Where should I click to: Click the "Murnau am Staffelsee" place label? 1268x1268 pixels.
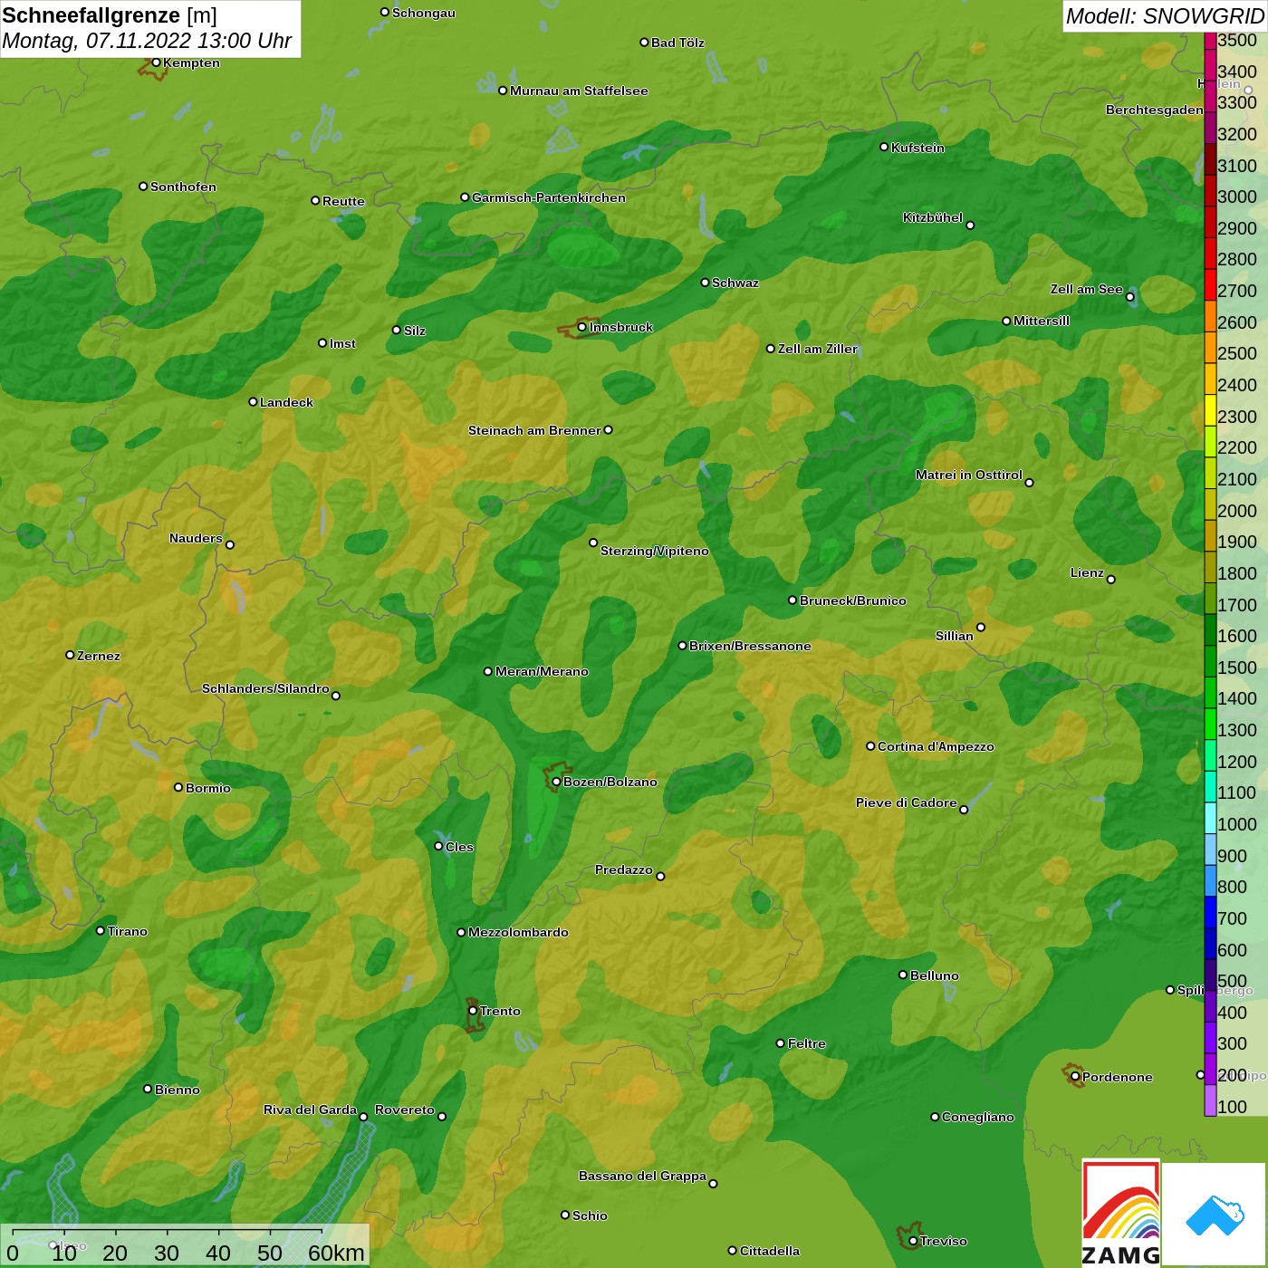(x=579, y=91)
